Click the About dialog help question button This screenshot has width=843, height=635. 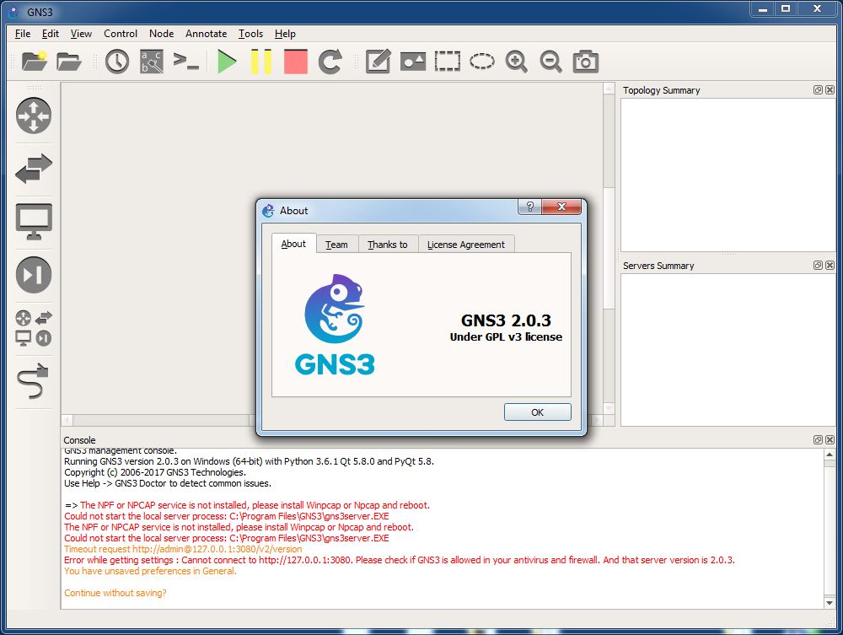[530, 207]
